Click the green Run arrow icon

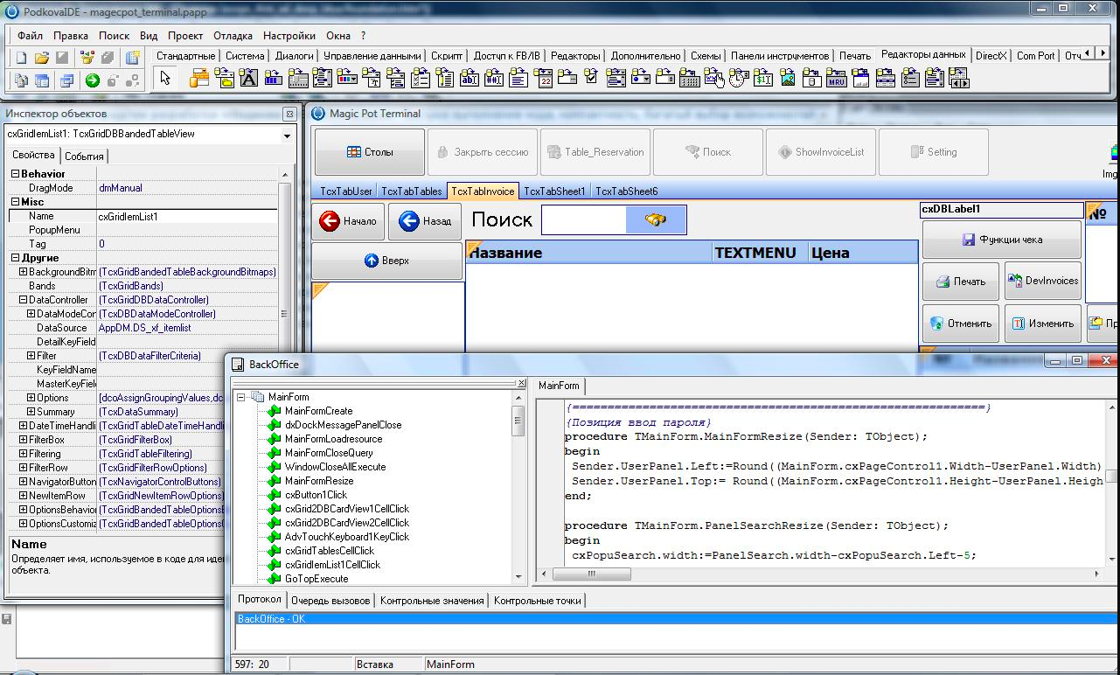(x=92, y=80)
